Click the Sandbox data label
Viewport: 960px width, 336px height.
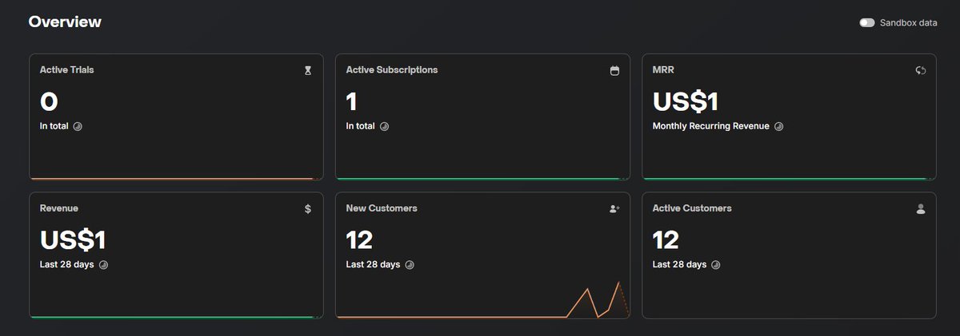[x=909, y=23]
